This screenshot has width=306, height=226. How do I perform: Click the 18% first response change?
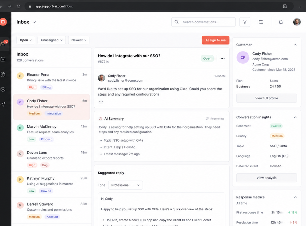tap(292, 213)
